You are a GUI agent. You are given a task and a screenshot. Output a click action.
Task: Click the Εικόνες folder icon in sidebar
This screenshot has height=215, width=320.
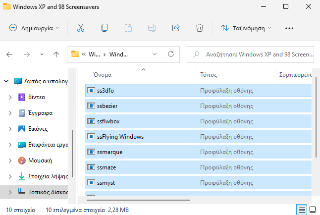[x=22, y=129]
